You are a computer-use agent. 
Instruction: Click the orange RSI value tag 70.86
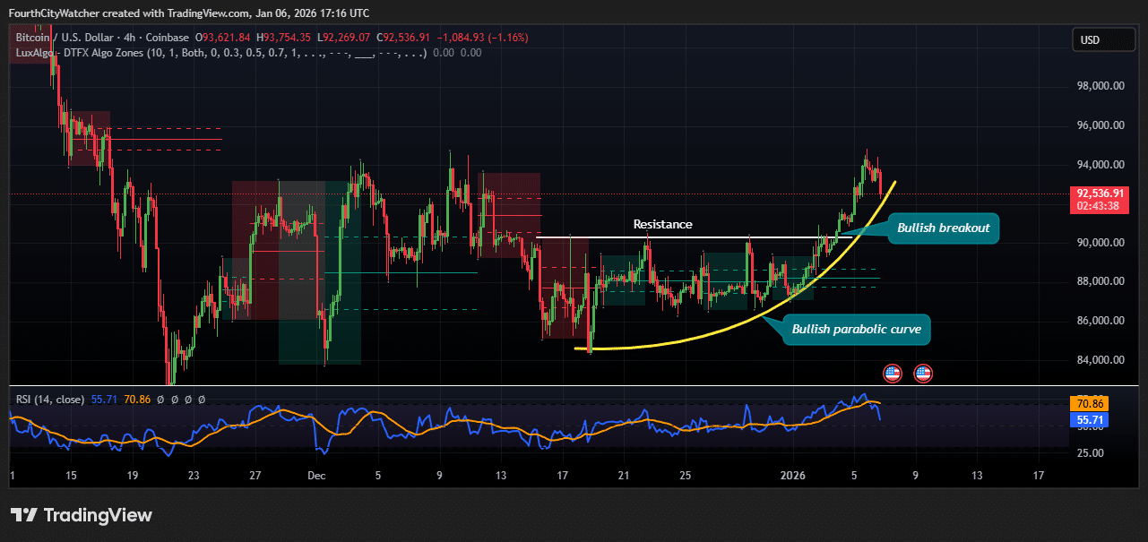point(1090,404)
